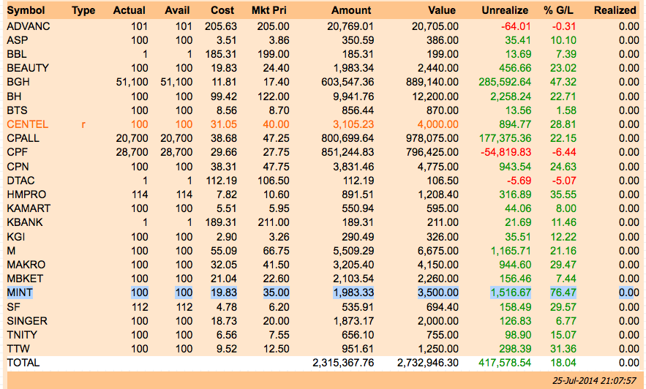Image resolution: width=646 pixels, height=389 pixels.
Task: Click the M stock symbol
Action: [11, 251]
